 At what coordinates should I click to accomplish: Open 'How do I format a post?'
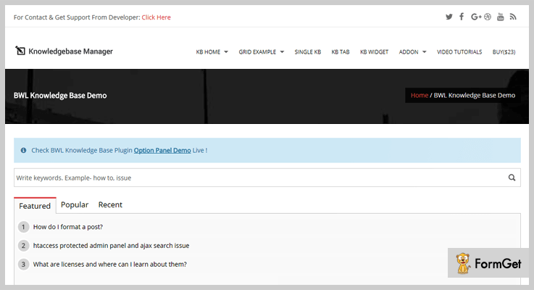(x=68, y=227)
